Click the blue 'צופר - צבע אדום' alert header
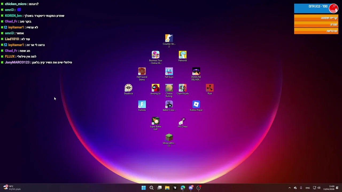Viewport: 342px width, 192px height. pyautogui.click(x=316, y=8)
